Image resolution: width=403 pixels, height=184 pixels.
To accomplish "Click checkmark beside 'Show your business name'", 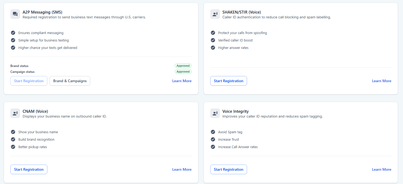I will pos(13,132).
